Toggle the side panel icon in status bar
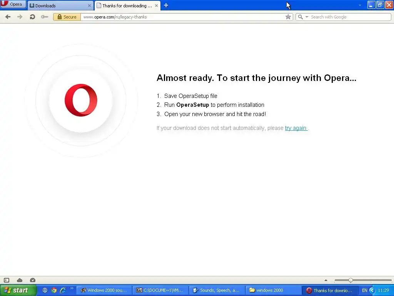The height and width of the screenshot is (296, 394). [x=7, y=280]
